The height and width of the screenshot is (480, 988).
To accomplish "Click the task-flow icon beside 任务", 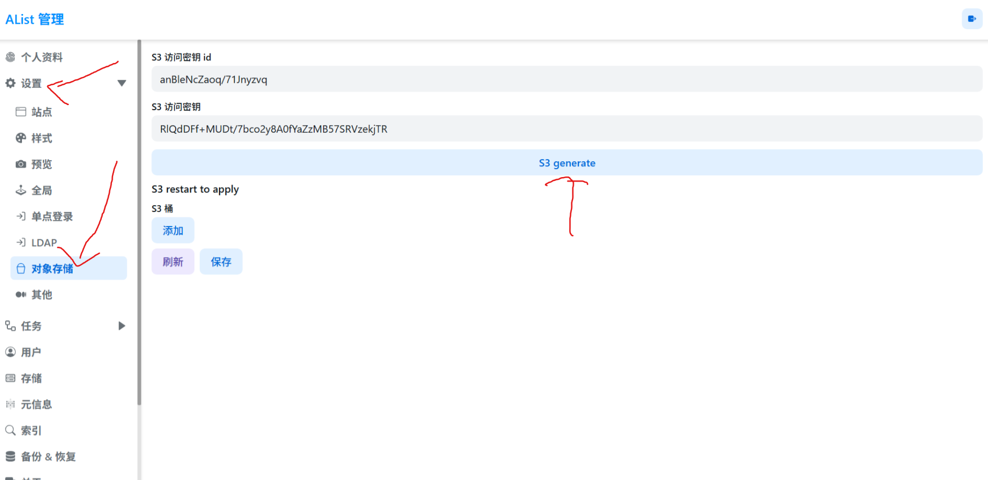I will [x=10, y=326].
